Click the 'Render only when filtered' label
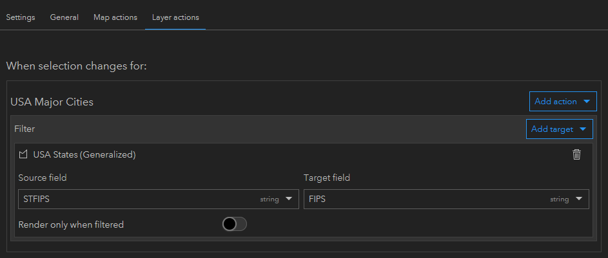This screenshot has height=258, width=608. point(71,225)
